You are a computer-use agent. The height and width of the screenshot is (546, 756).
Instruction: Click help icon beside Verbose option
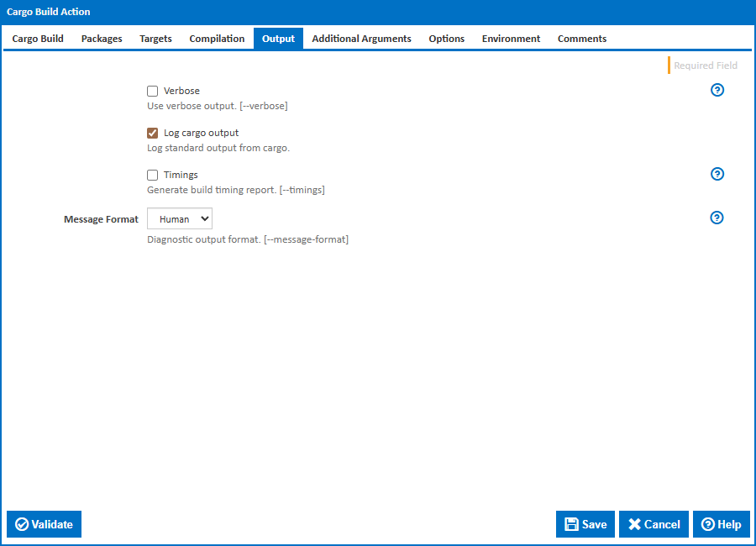717,91
